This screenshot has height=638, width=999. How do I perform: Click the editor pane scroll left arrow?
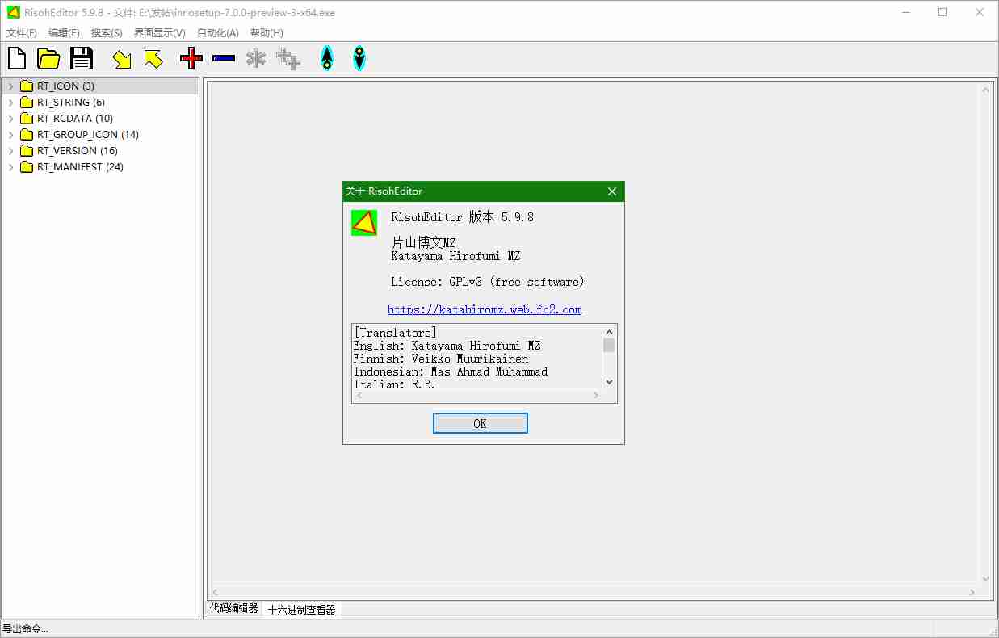(215, 592)
